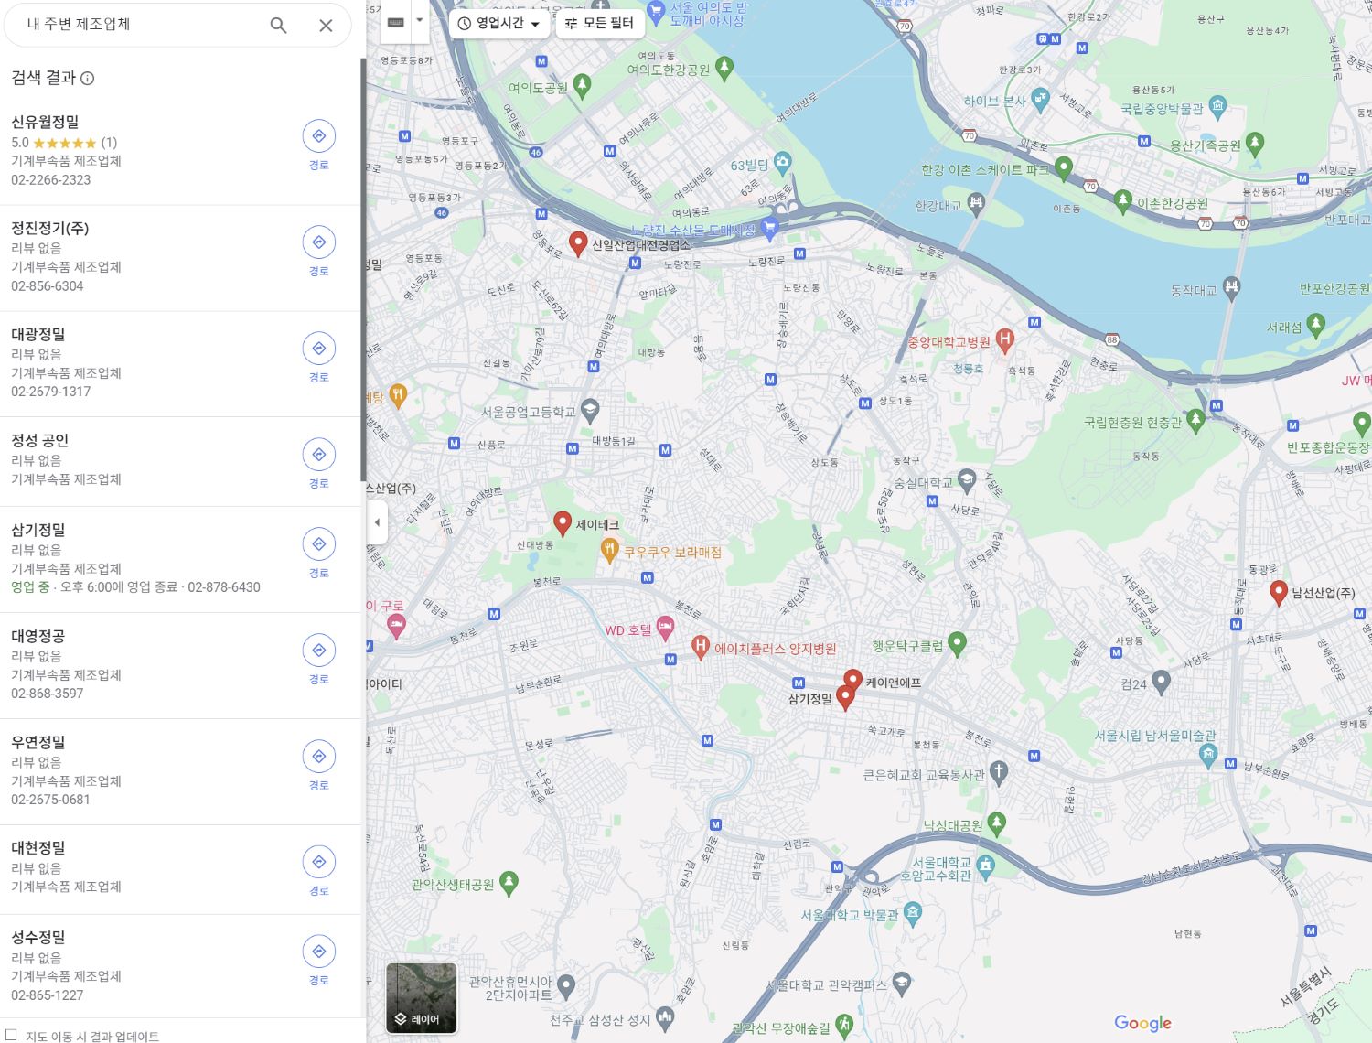Image resolution: width=1372 pixels, height=1043 pixels.
Task: Click the results panel vertical scrollbar
Action: tap(363, 270)
